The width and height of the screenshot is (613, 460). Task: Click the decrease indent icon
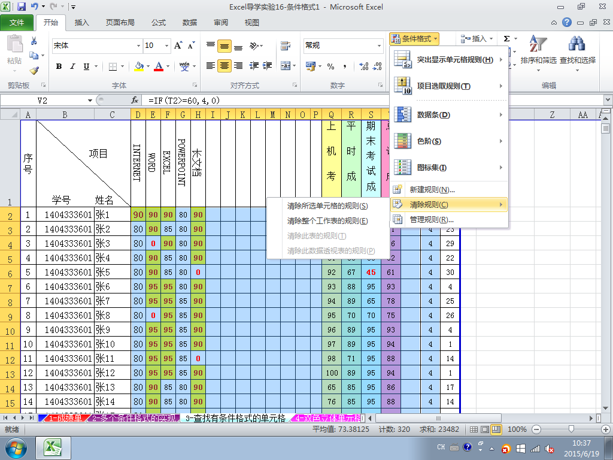[x=254, y=66]
